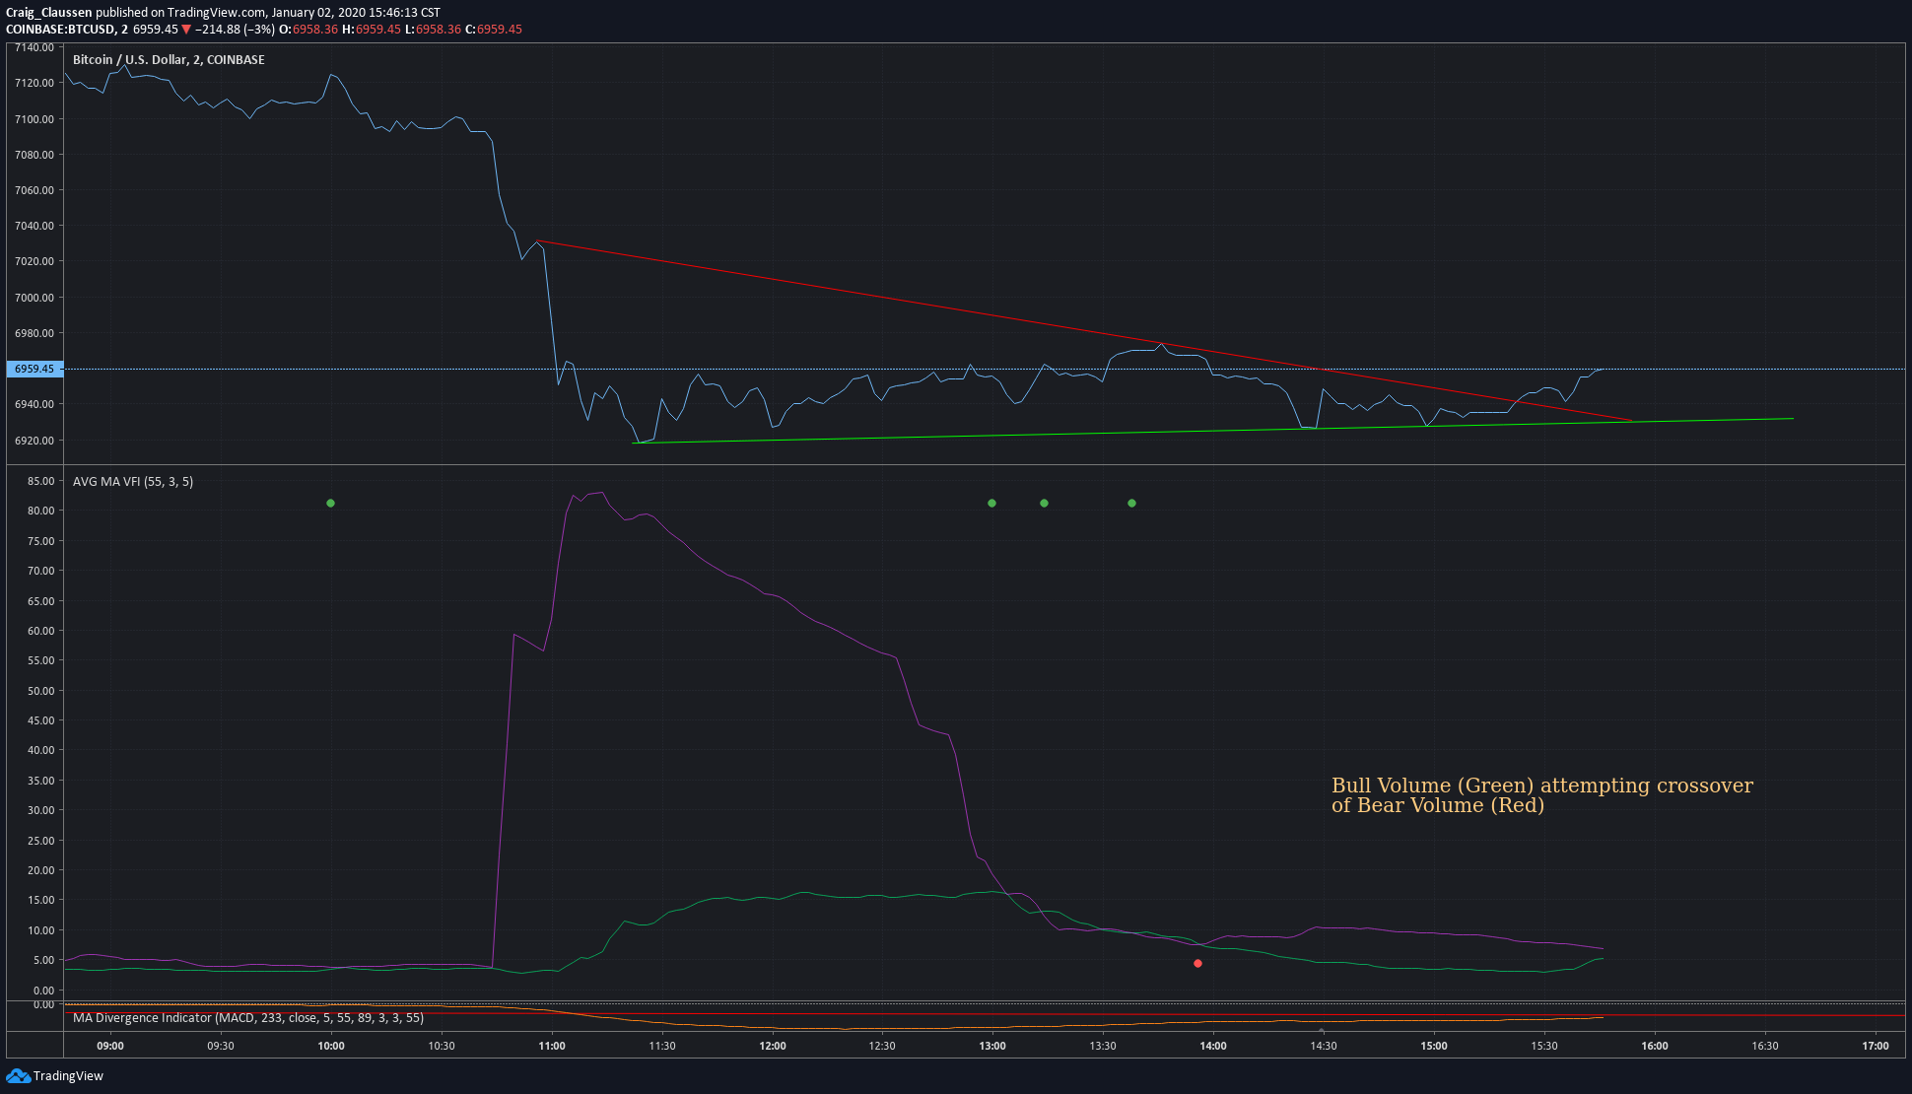This screenshot has width=1912, height=1094.
Task: Click the 6920.00 price axis label
Action: tap(34, 441)
